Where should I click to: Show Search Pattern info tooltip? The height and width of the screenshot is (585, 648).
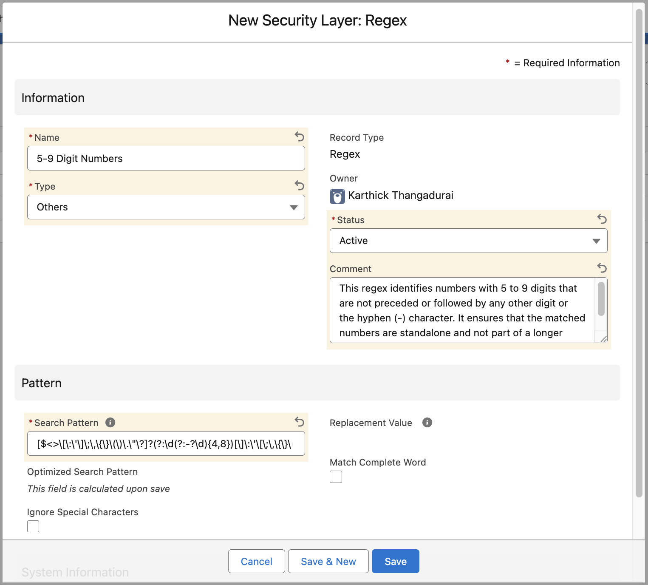click(x=110, y=423)
